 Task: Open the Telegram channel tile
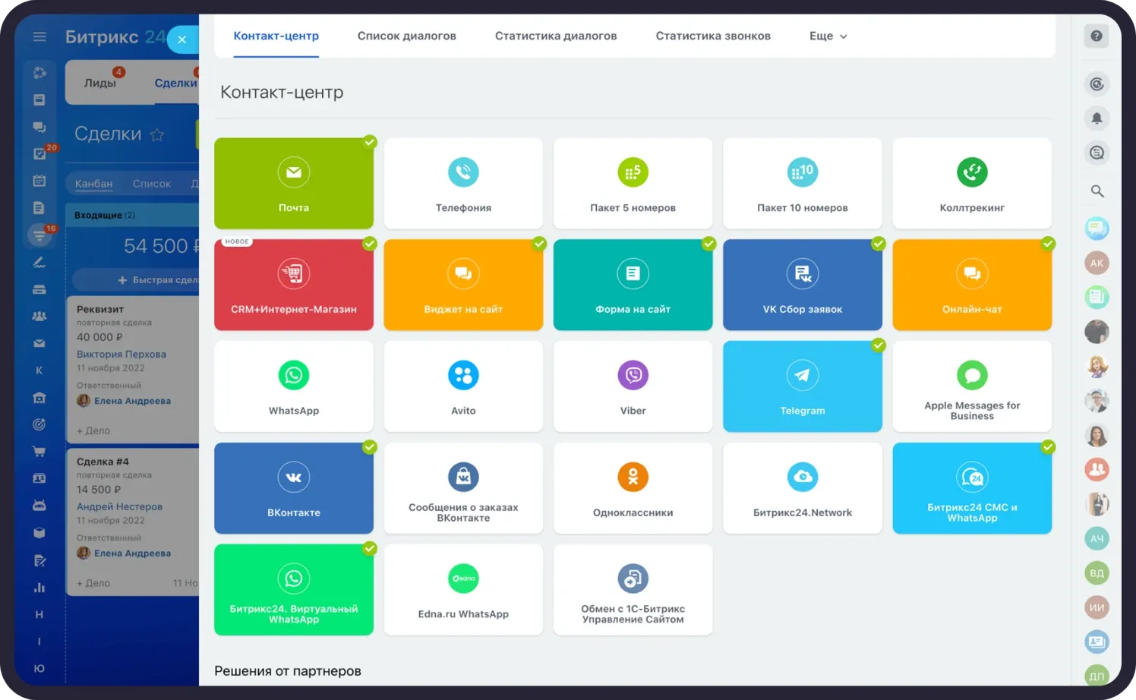pos(803,386)
